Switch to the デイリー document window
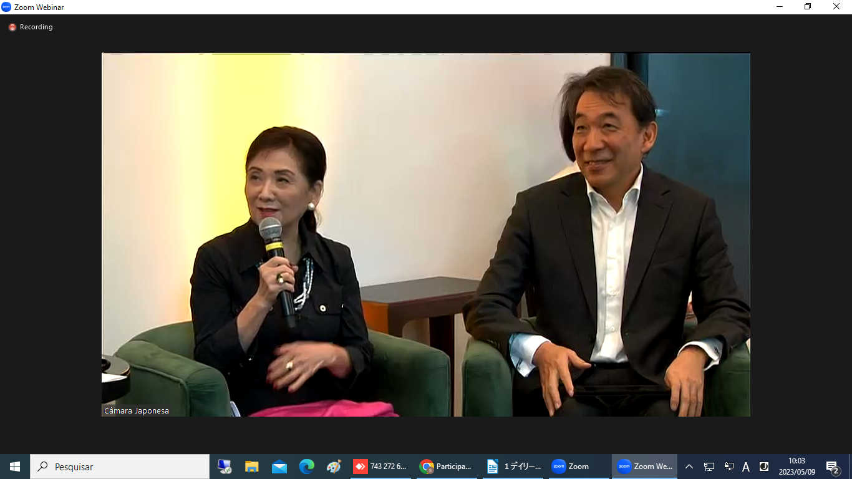 pos(514,467)
